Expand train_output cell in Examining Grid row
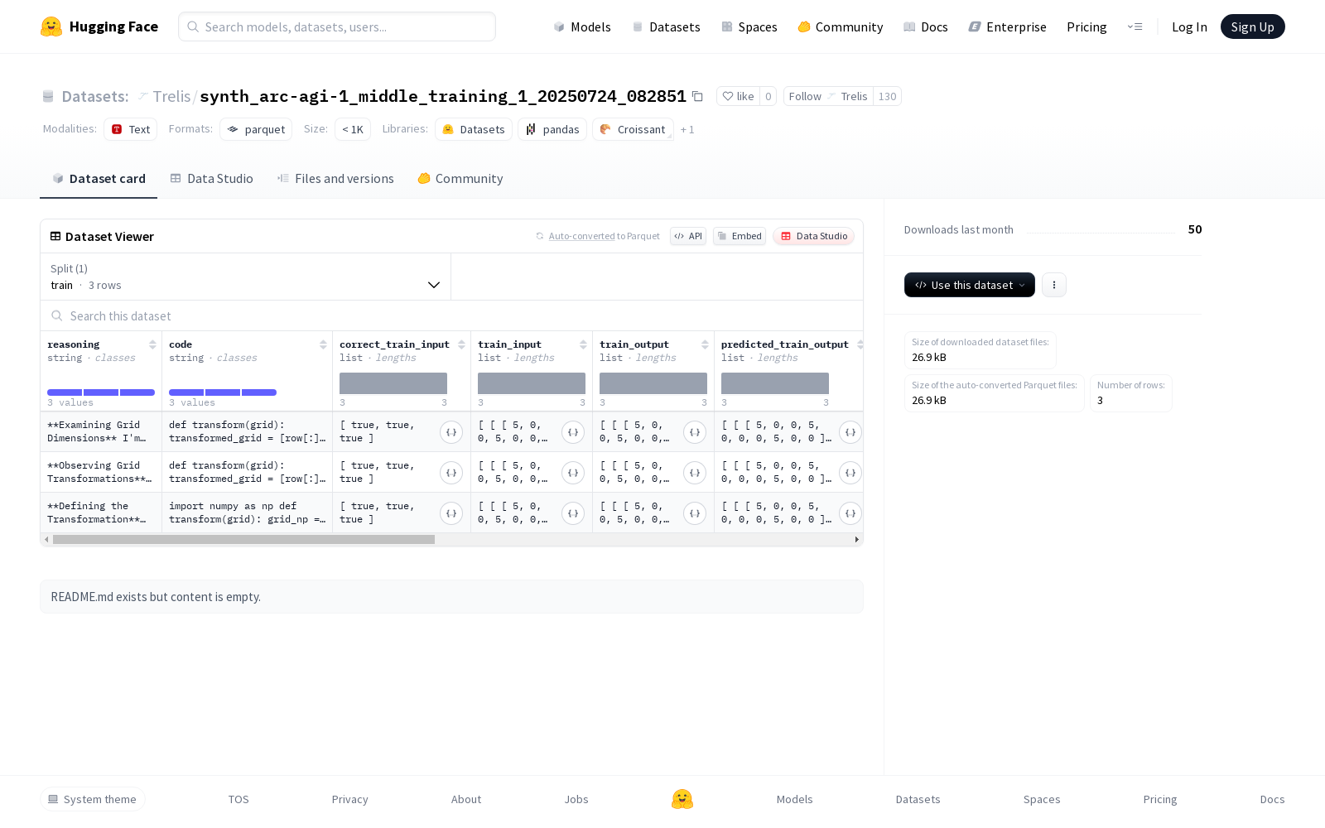1325x828 pixels. point(695,431)
